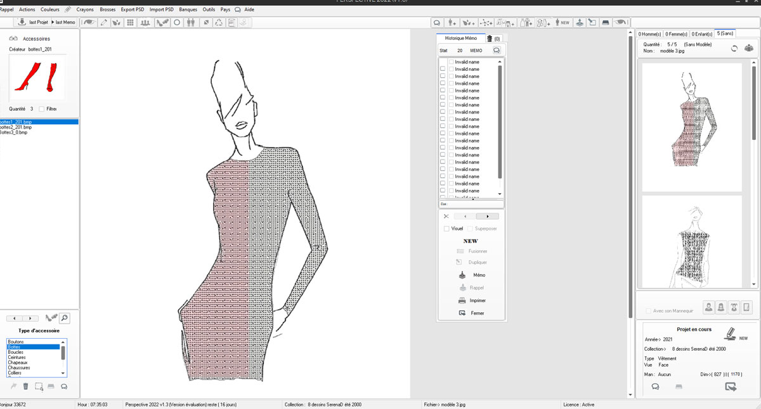Toggle the Filtrer checkbox
Screen dimensions: 761x409
click(42, 109)
